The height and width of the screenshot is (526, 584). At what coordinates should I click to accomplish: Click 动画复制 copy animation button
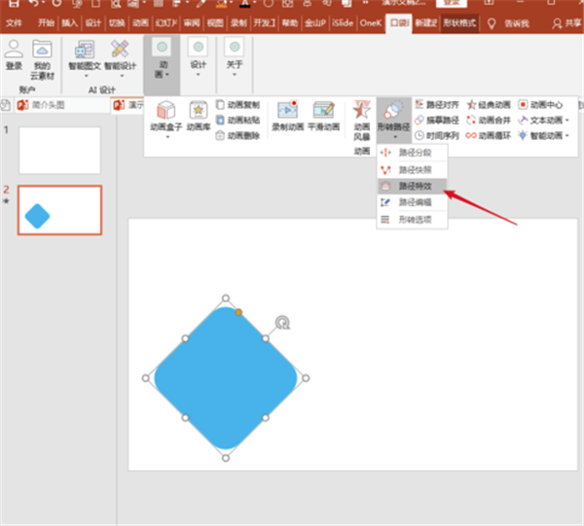(x=237, y=104)
